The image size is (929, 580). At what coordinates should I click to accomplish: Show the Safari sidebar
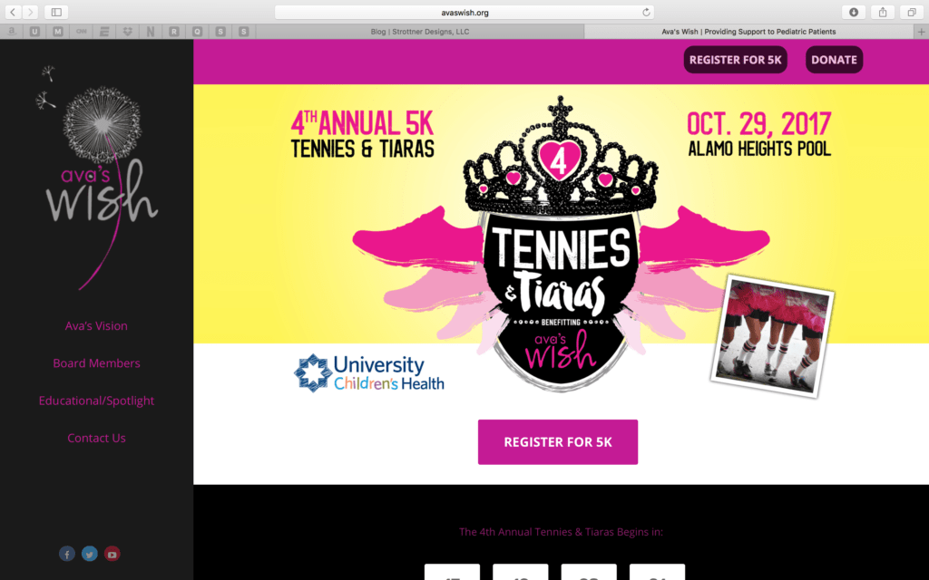56,12
